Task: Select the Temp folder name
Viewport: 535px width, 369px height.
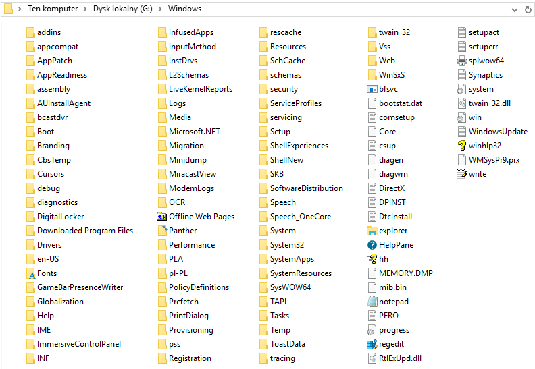Action: pos(280,330)
